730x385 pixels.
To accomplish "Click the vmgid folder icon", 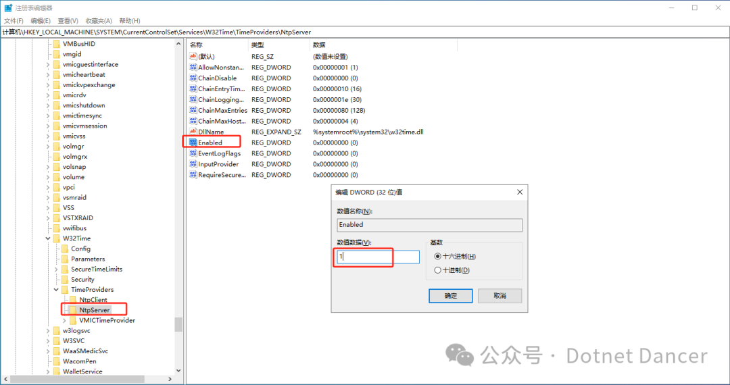I will [56, 54].
